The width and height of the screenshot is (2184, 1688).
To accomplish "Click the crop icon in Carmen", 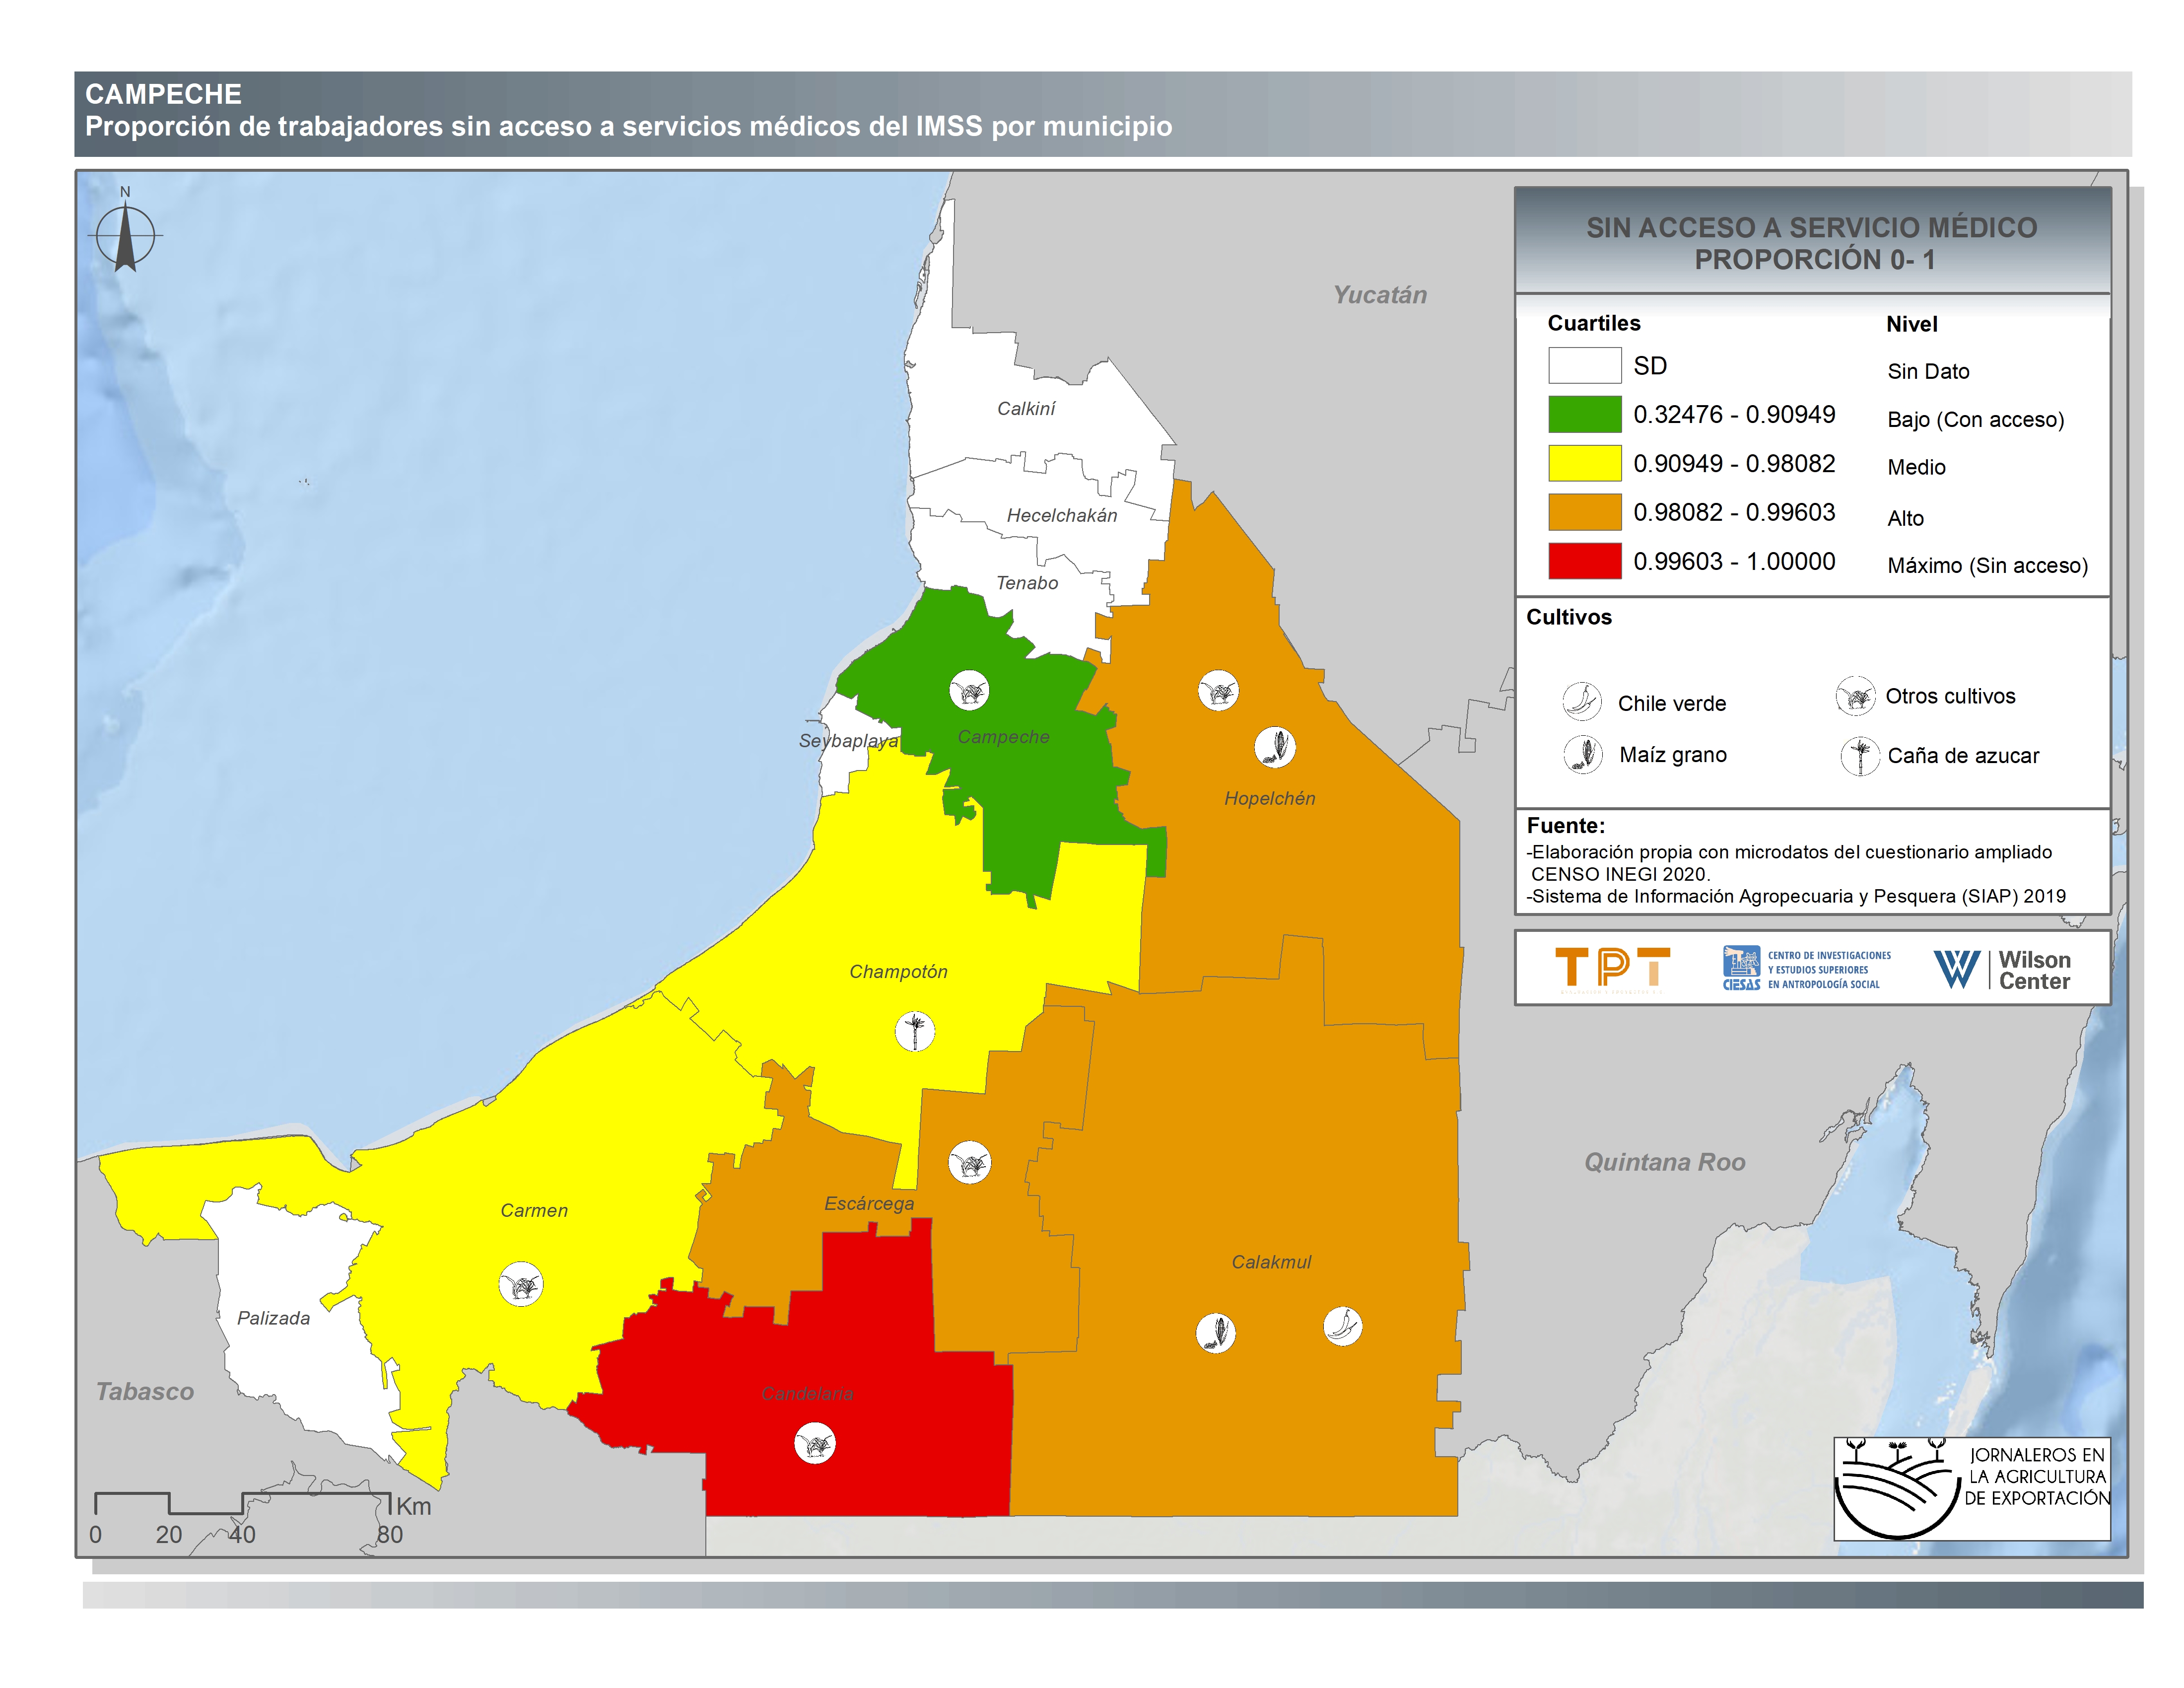I will tap(520, 1284).
